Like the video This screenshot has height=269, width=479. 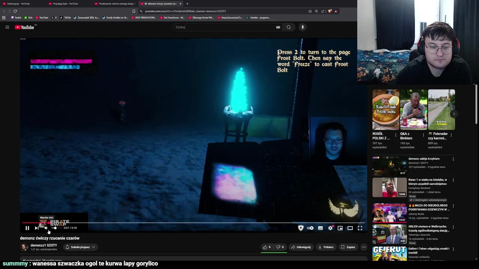point(267,247)
